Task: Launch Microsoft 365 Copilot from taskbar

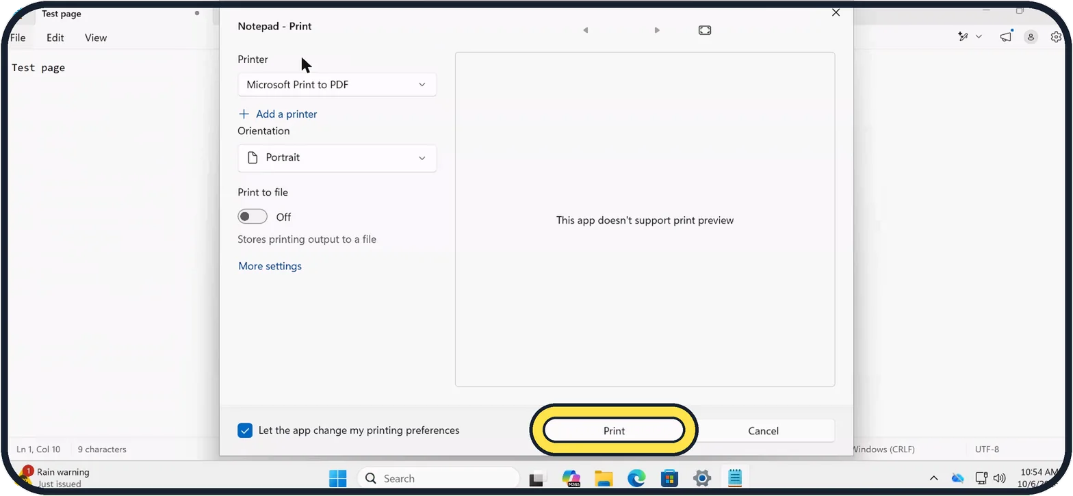Action: (x=571, y=478)
